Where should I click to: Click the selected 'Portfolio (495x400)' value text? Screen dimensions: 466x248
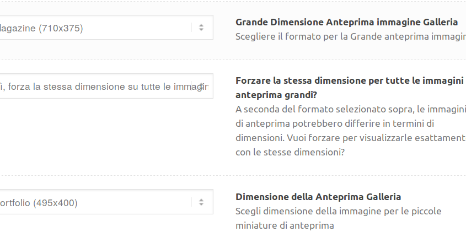pos(39,203)
